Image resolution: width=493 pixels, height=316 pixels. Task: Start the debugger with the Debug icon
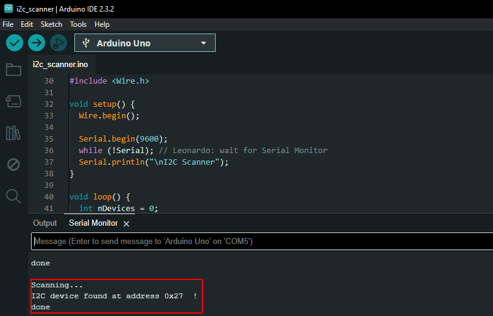point(59,43)
